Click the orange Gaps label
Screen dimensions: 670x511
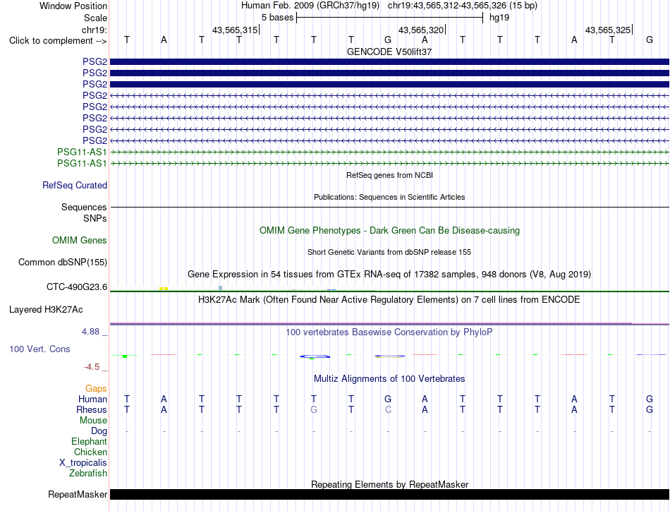[x=96, y=389]
